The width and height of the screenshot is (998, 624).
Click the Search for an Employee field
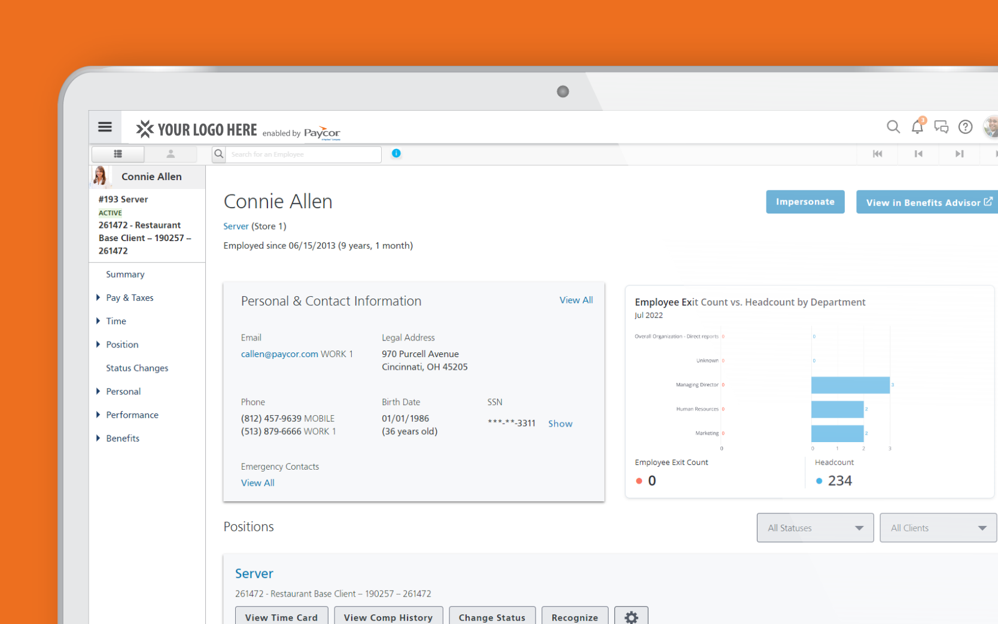(x=302, y=154)
